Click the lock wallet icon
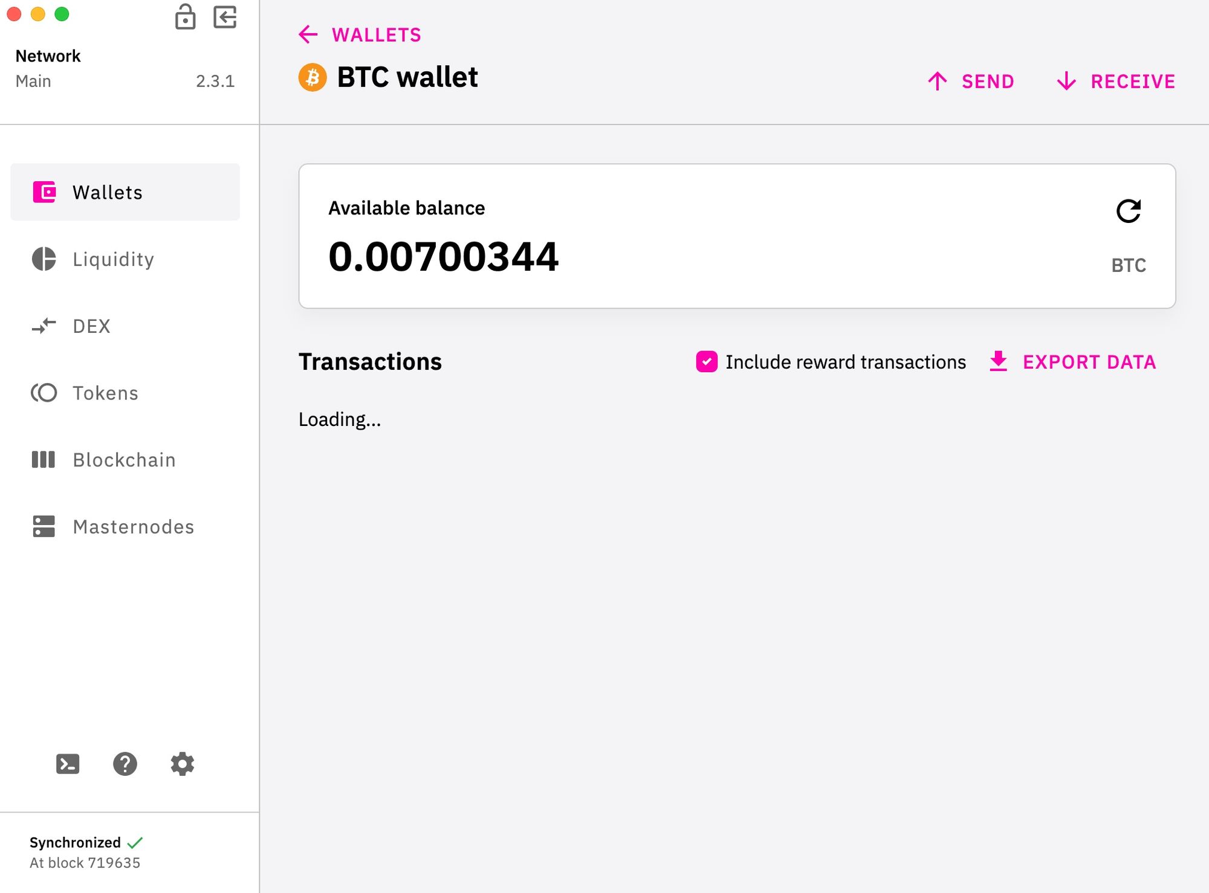 click(185, 17)
